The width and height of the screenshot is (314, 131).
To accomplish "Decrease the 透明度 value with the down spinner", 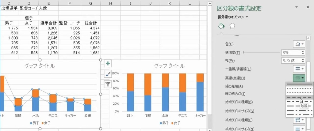I will tap(303, 54).
